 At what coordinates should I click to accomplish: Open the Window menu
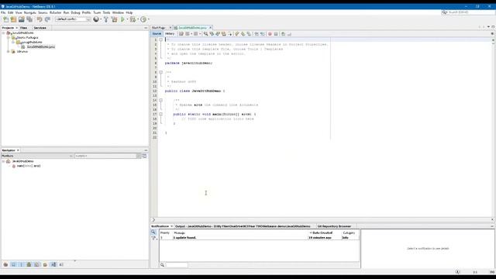[x=118, y=12]
